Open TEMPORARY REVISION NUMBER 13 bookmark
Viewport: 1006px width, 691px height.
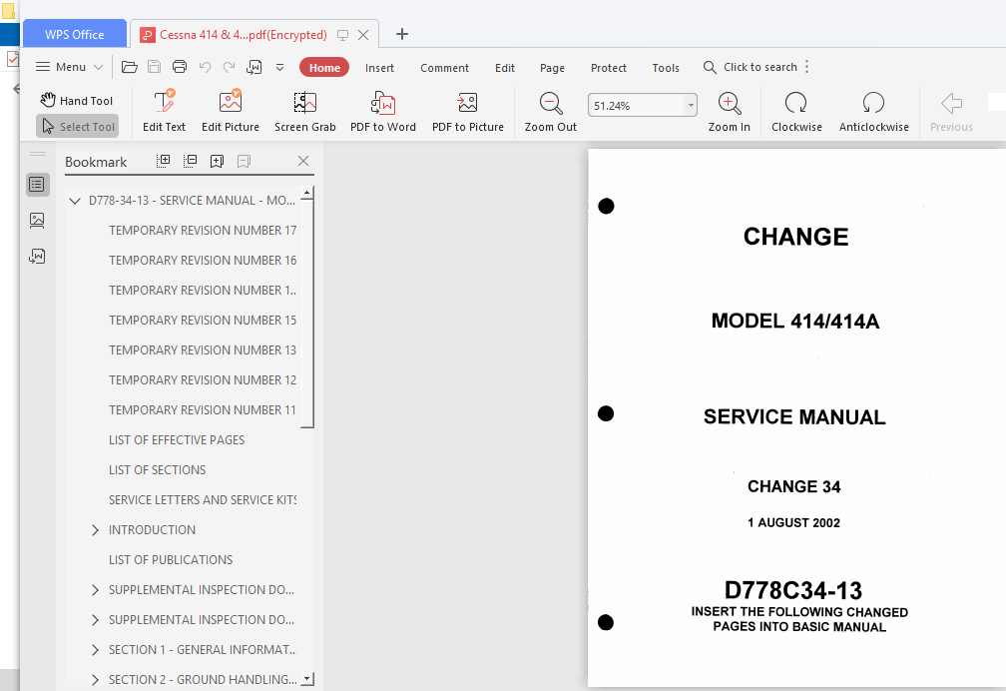click(203, 350)
